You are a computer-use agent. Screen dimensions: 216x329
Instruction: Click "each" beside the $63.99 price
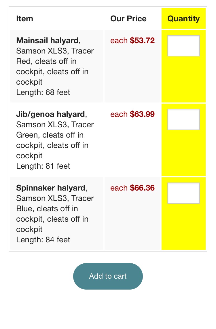pyautogui.click(x=119, y=114)
